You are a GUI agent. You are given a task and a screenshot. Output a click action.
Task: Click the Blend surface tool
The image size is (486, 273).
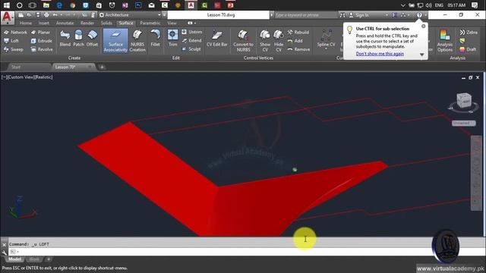65,38
